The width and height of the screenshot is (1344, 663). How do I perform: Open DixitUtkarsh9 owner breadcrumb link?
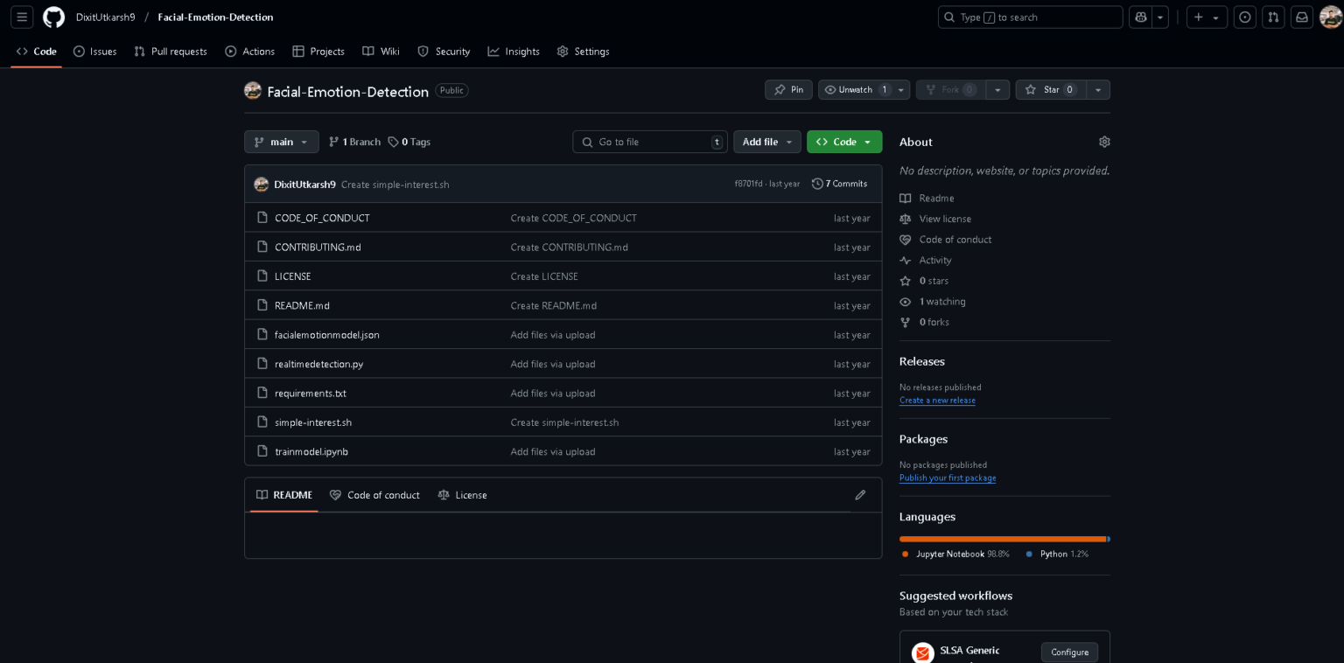point(106,17)
